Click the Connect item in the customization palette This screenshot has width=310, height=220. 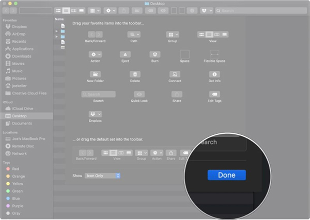(175, 74)
